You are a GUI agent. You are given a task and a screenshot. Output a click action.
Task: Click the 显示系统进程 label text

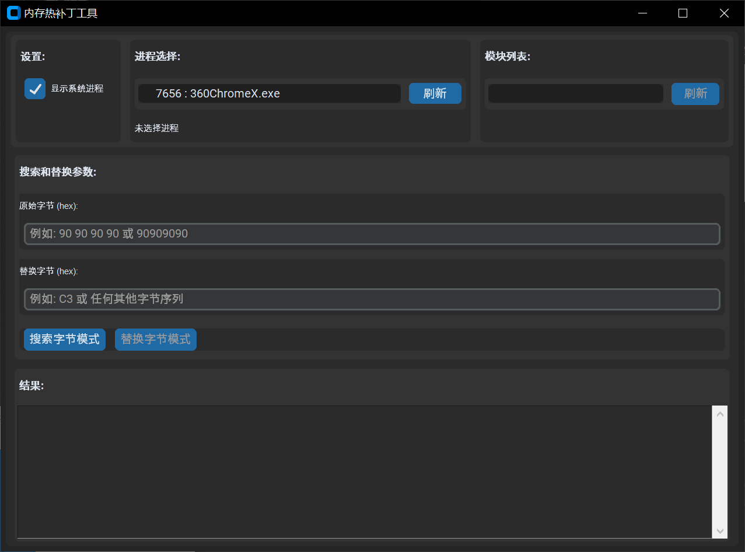pos(77,89)
